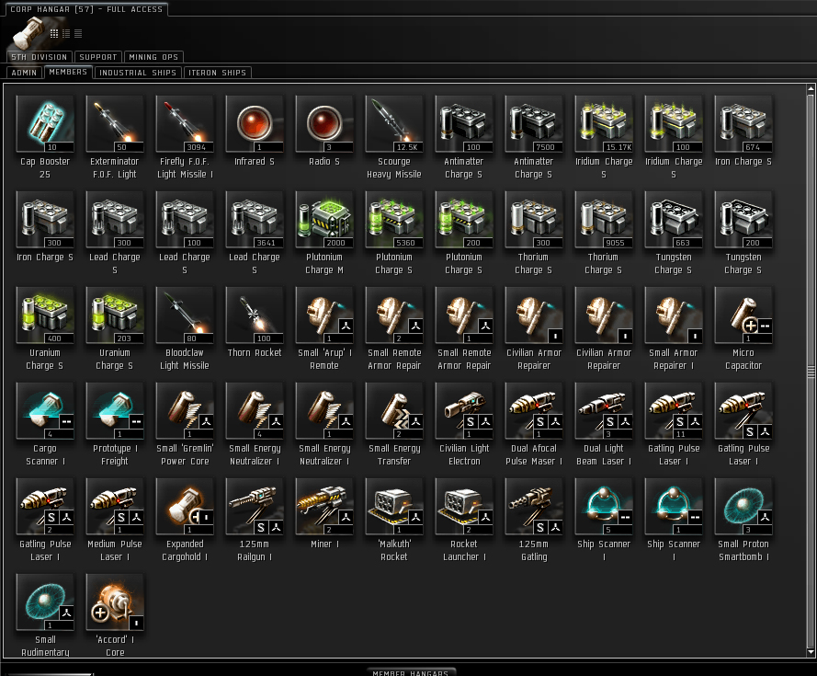This screenshot has height=676, width=817.
Task: Select the Small Rudimentary module
Action: point(45,602)
